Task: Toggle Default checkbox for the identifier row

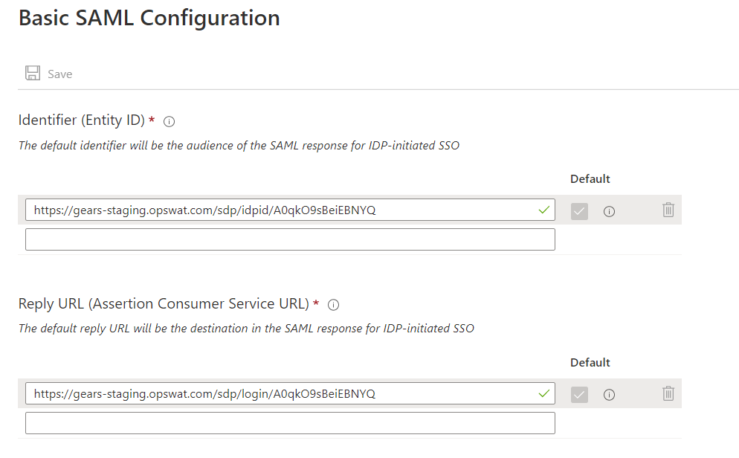Action: 579,211
